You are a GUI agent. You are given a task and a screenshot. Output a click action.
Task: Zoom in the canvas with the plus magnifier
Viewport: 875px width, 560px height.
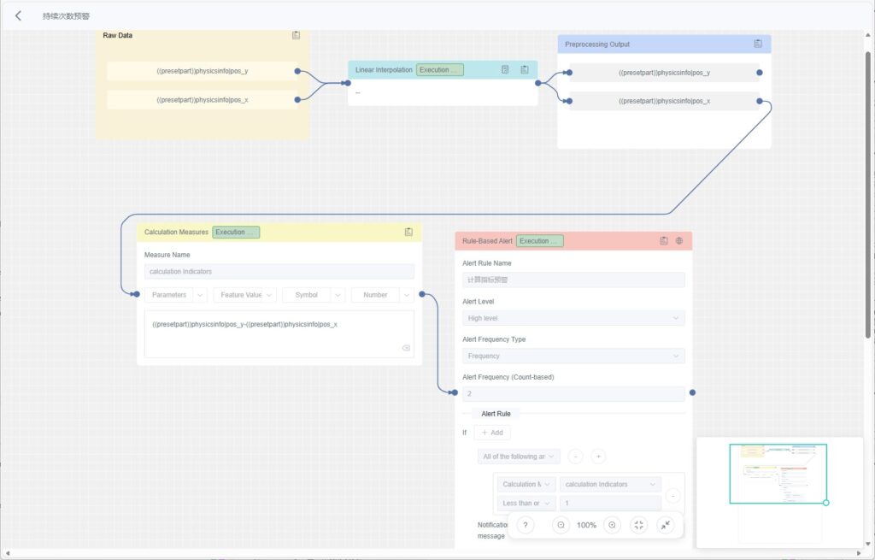[x=612, y=525]
